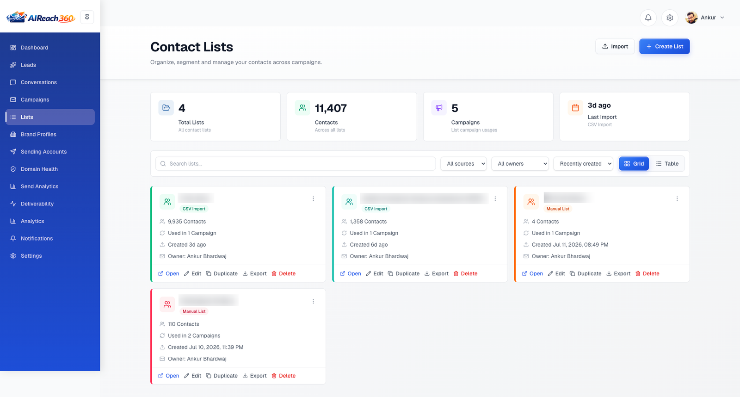Click the Create List button

coord(664,46)
